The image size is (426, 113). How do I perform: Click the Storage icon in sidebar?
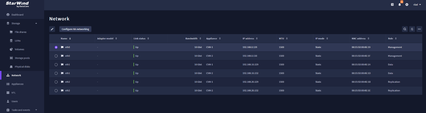8,23
